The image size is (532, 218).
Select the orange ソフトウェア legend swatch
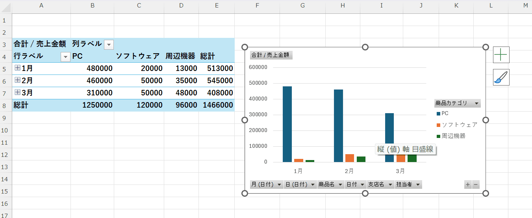438,125
